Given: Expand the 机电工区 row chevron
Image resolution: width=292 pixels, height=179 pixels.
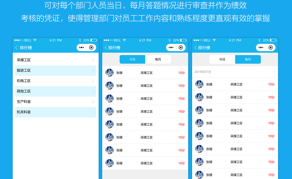Looking at the screenshot, I should (x=93, y=81).
